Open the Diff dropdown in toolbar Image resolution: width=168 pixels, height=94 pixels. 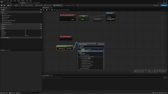click(x=17, y=5)
